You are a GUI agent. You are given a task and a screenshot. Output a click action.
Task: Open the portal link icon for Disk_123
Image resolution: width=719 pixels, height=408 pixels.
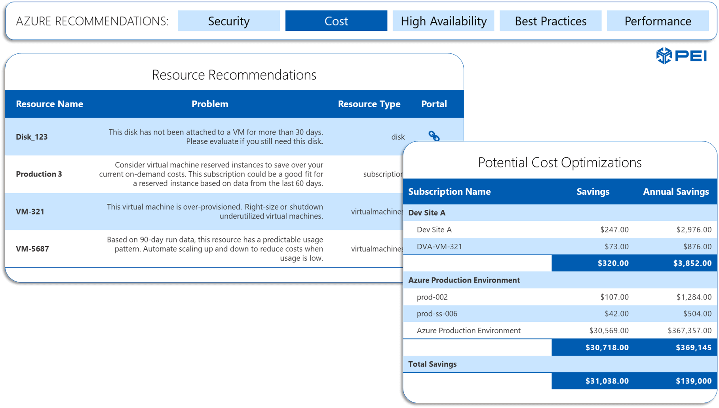click(434, 136)
